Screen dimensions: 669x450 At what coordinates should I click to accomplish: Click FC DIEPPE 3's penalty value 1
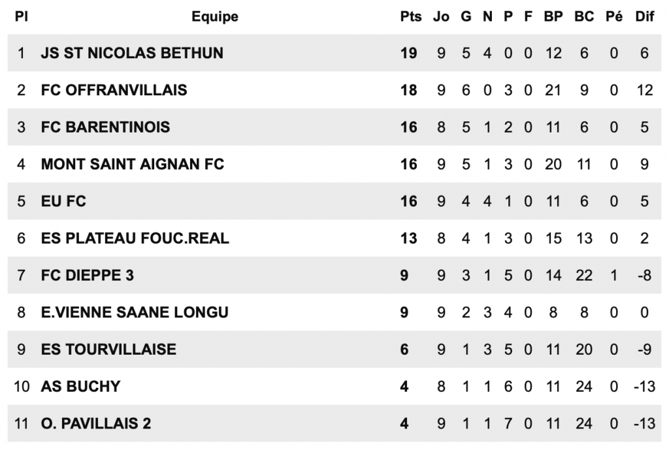tap(613, 276)
